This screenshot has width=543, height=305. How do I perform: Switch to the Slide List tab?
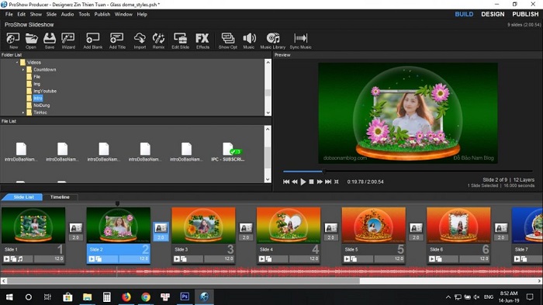click(x=23, y=197)
